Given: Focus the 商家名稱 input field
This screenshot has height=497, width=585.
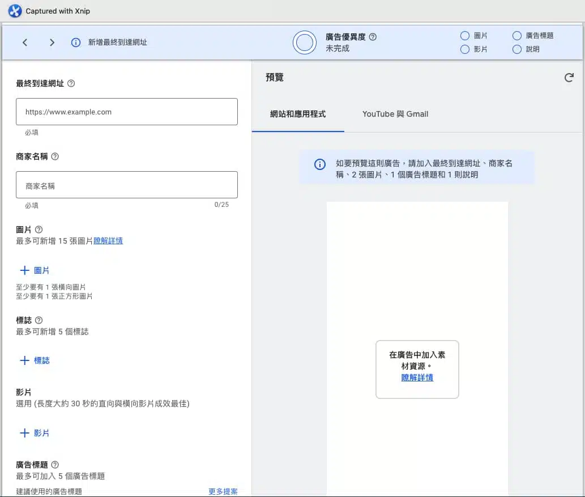Looking at the screenshot, I should point(127,185).
